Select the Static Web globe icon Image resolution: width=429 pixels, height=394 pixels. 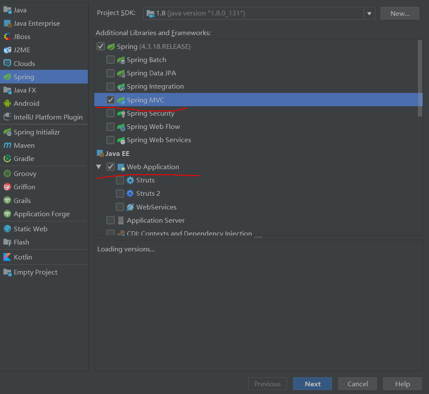coord(7,229)
